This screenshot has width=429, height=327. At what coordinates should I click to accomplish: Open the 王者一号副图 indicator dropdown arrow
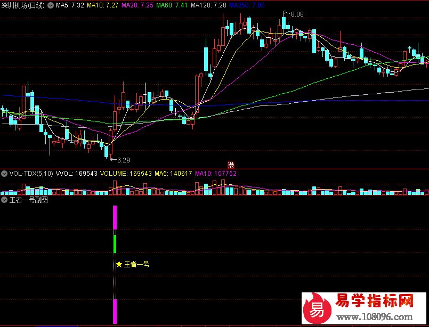pyautogui.click(x=4, y=200)
